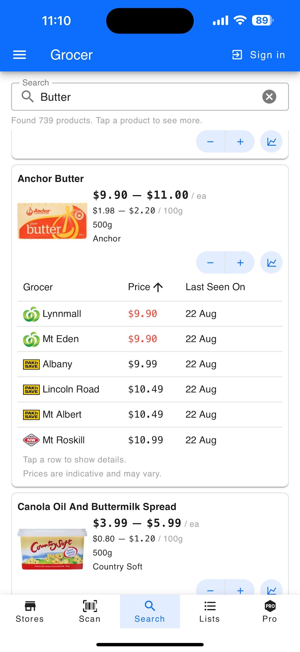The height and width of the screenshot is (652, 300).
Task: Select the bottom Search tab
Action: [x=150, y=611]
